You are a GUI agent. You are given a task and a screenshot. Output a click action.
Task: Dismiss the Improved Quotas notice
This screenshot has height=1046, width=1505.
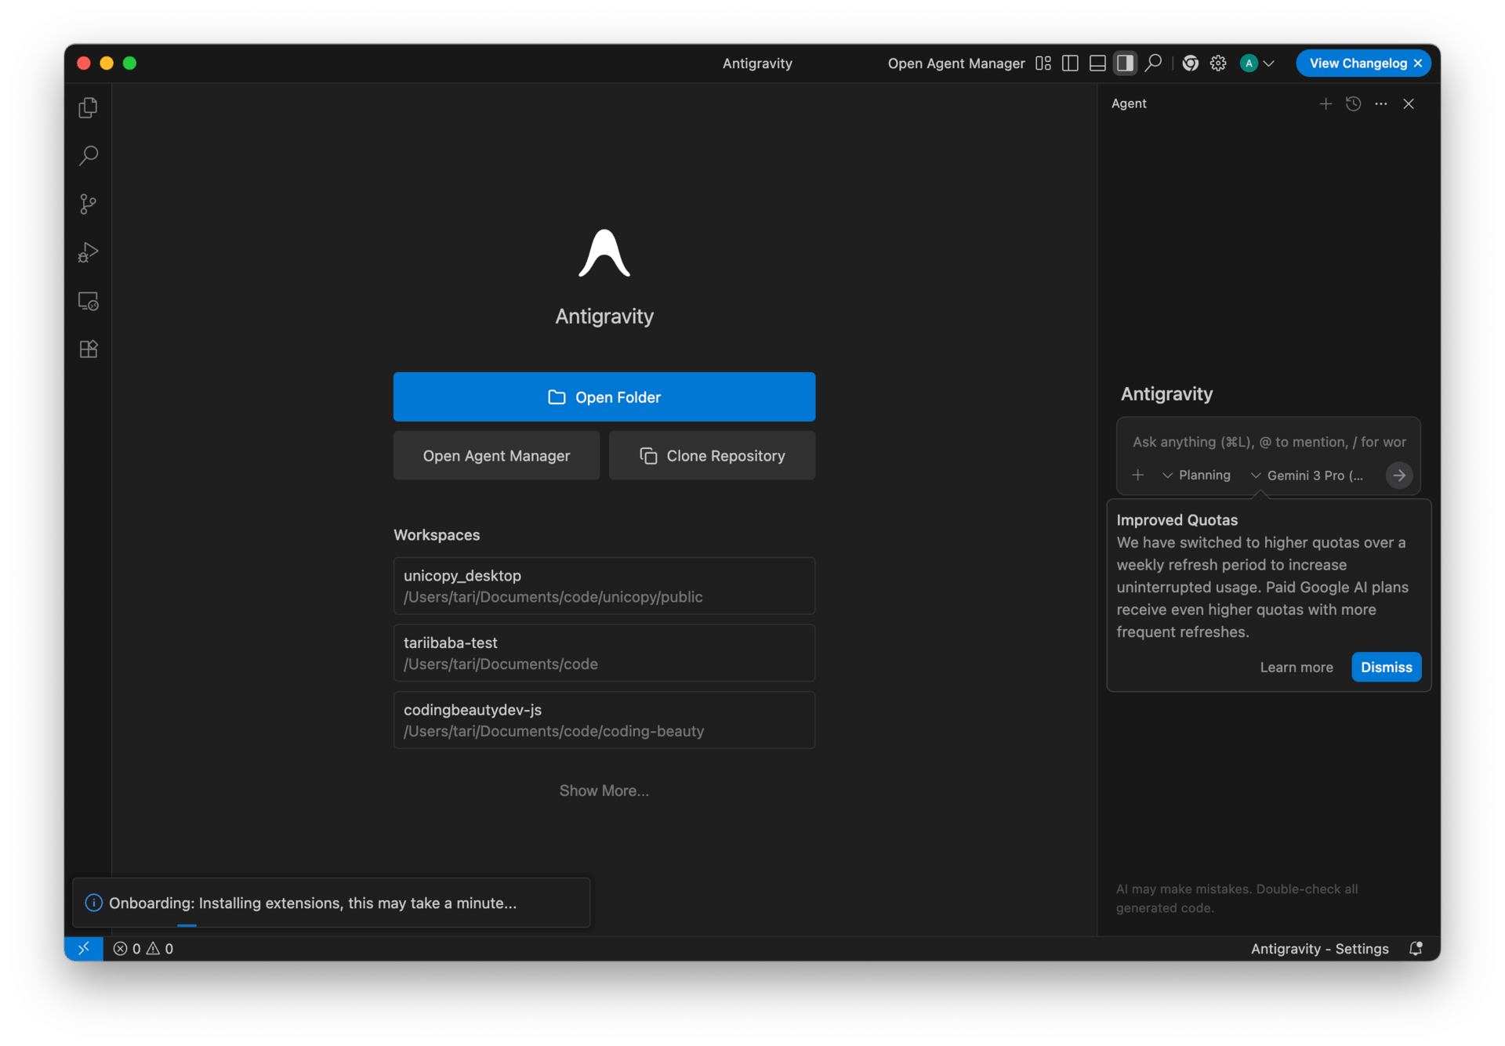click(1385, 667)
